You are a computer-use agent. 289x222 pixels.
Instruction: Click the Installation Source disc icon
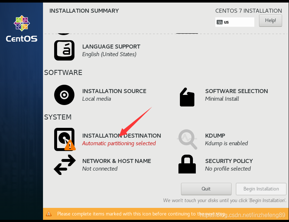[64, 95]
